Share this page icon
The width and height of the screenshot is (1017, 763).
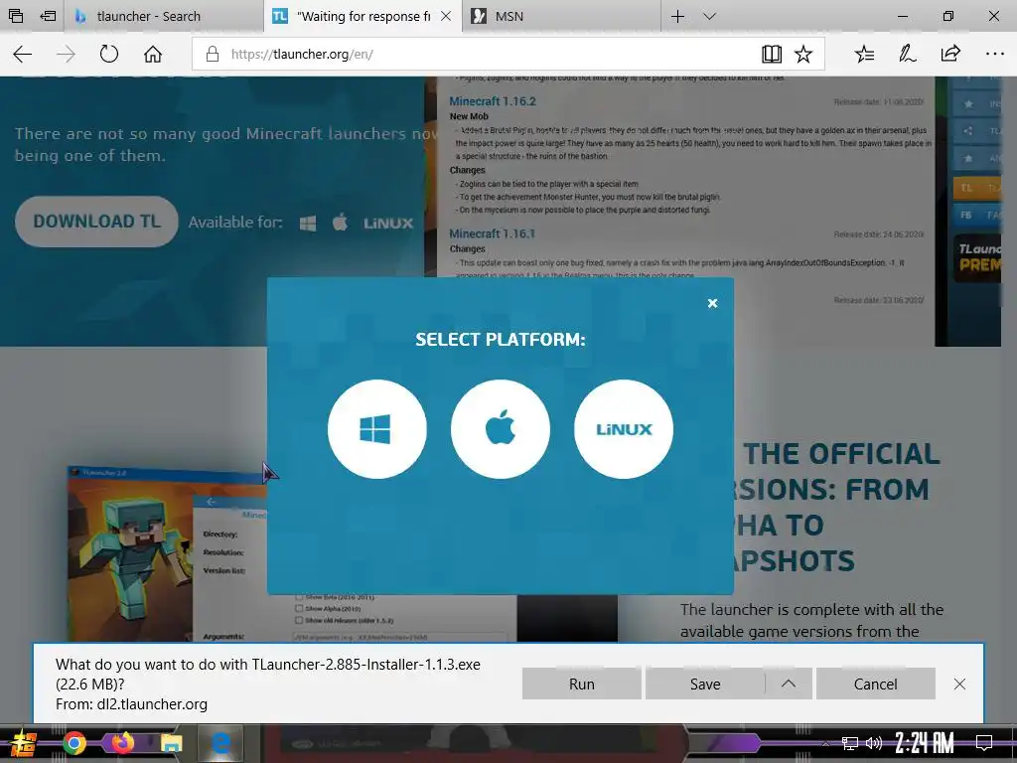(950, 54)
